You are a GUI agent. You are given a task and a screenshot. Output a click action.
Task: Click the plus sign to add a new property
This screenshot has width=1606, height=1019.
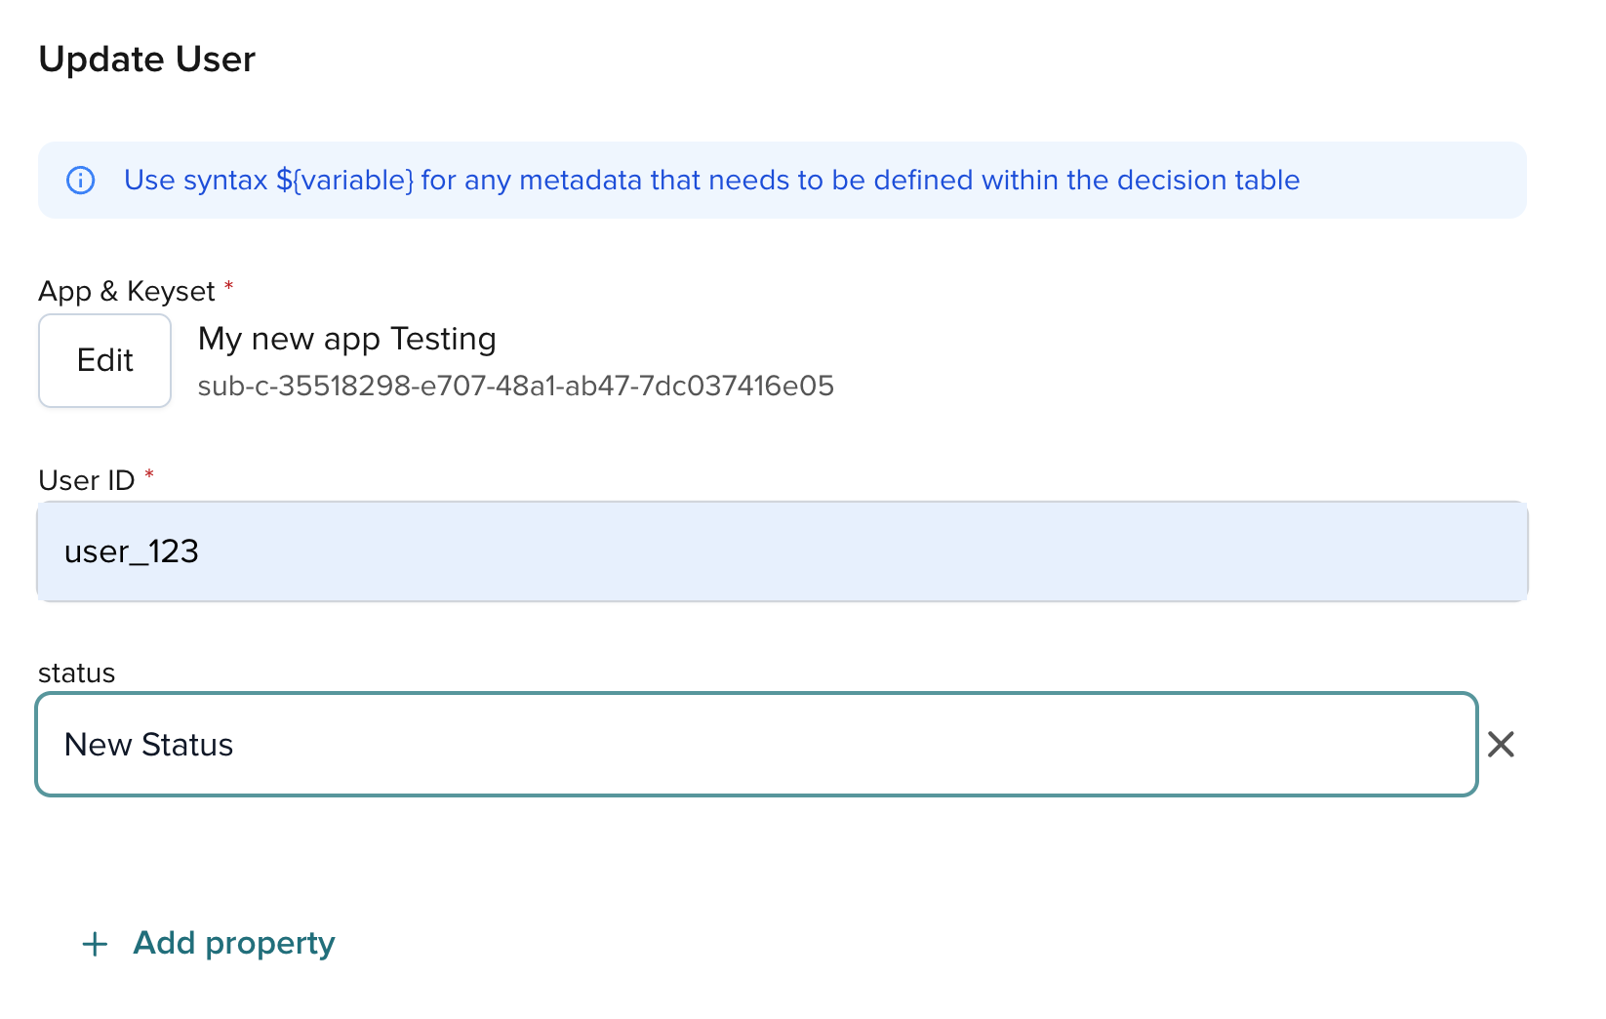(x=94, y=943)
